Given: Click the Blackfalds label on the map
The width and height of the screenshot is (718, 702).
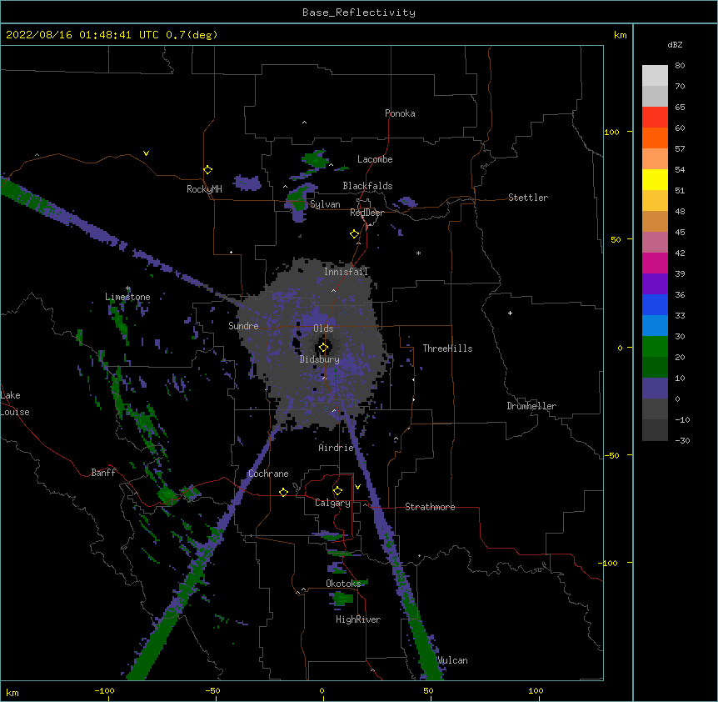Looking at the screenshot, I should tap(367, 186).
